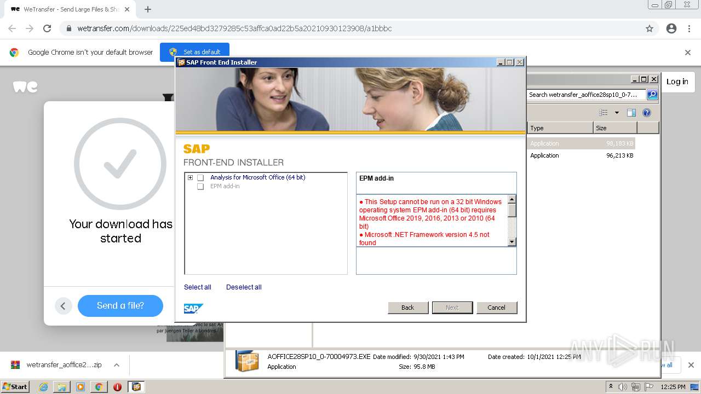Open a new Chrome tab
Screen dimensions: 701x394
(148, 9)
